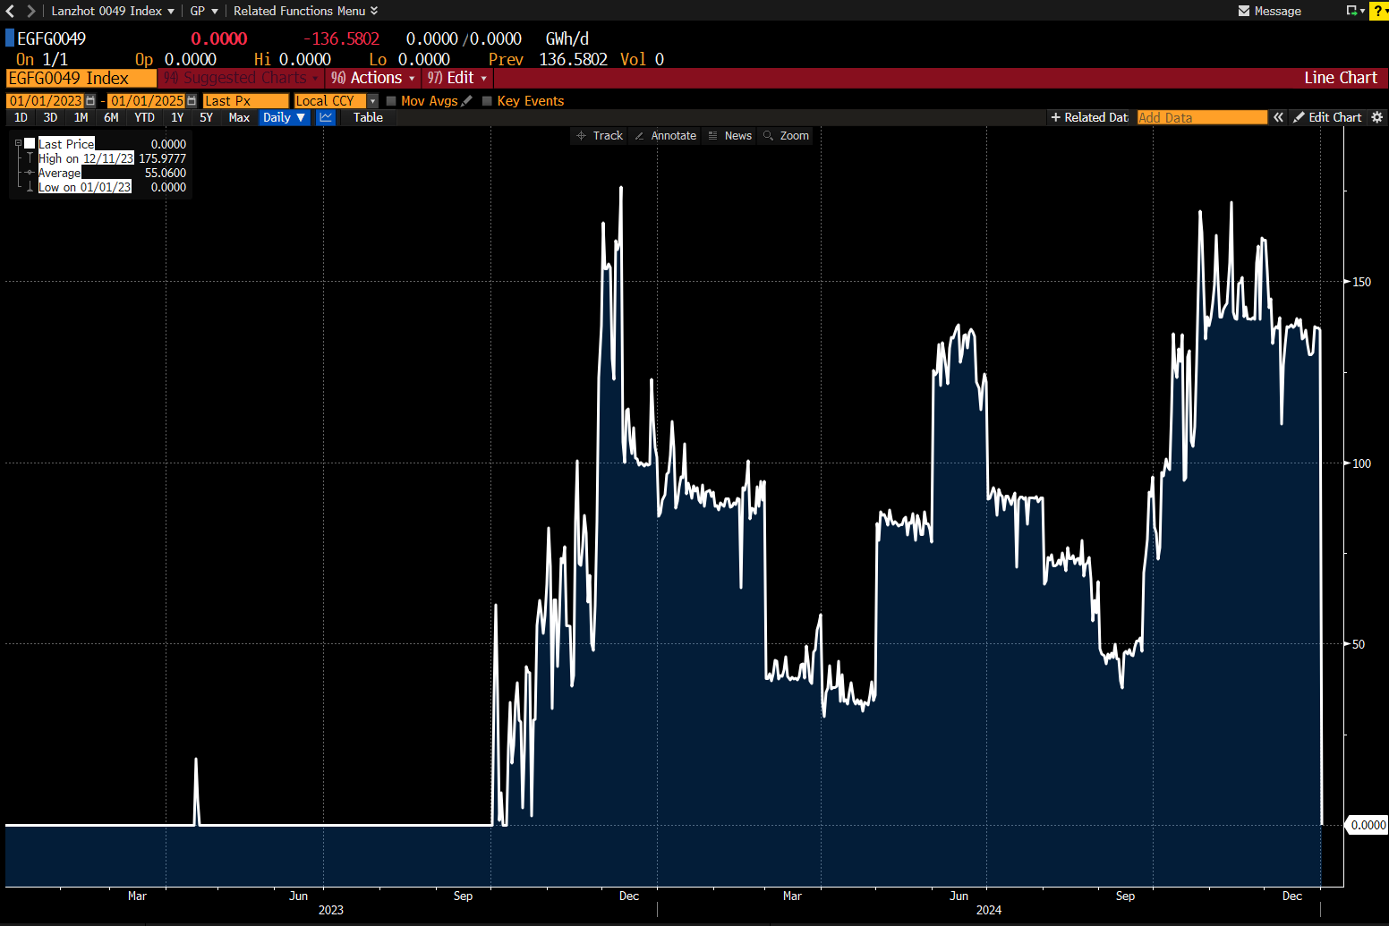The width and height of the screenshot is (1389, 926).
Task: Click the white Last Price color swatch
Action: click(x=30, y=143)
